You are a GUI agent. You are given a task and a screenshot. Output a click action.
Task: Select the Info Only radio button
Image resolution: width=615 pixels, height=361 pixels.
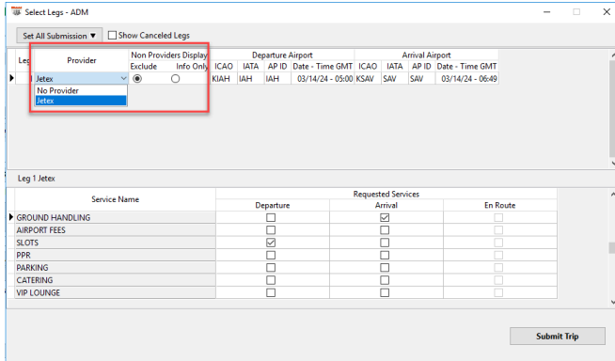tap(175, 79)
